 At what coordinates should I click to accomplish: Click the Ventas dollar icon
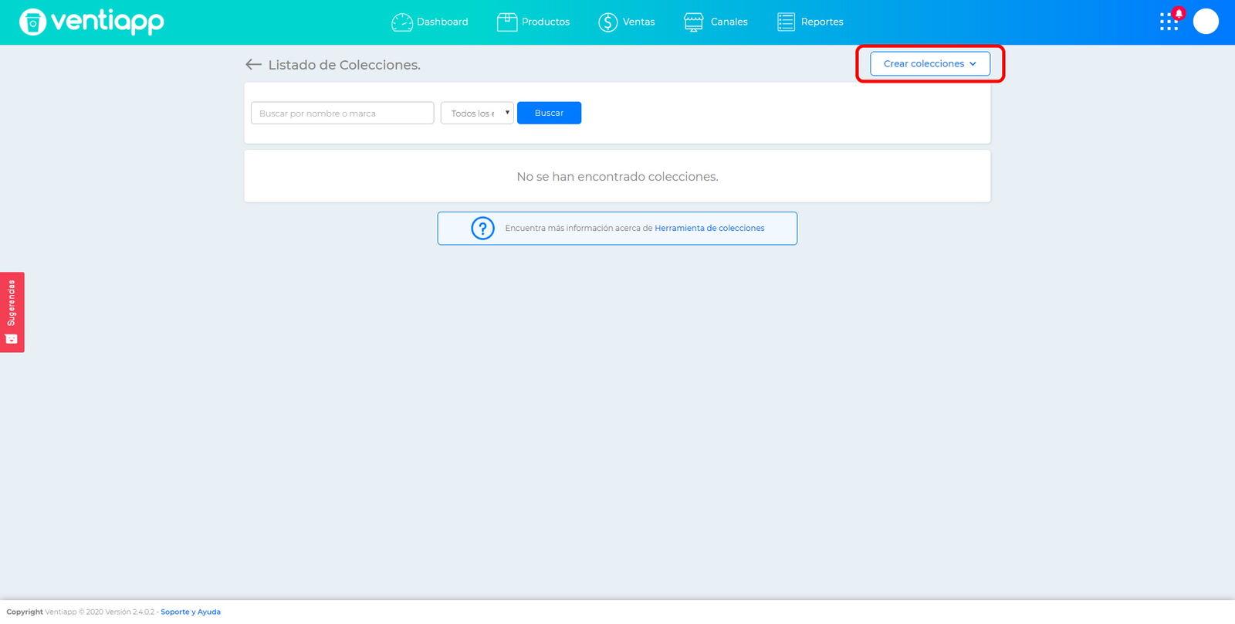(608, 22)
